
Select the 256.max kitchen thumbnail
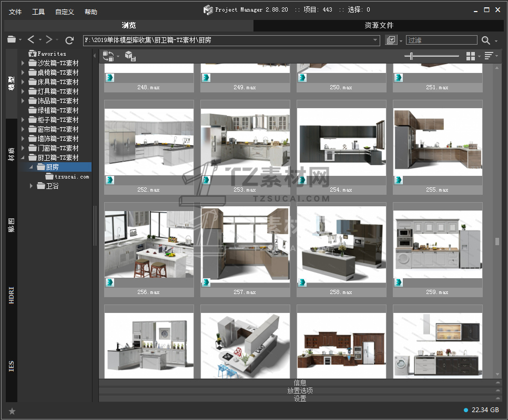click(149, 245)
